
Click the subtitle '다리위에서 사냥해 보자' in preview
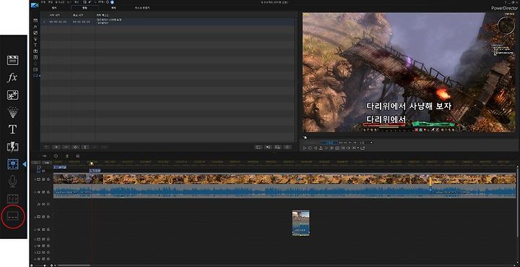(x=409, y=106)
